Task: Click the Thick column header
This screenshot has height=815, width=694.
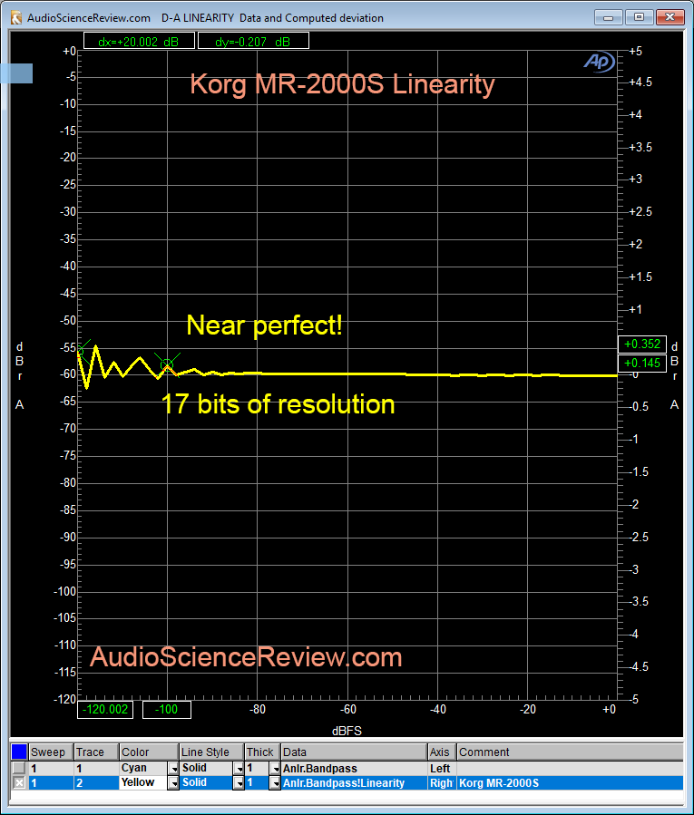Action: (263, 752)
